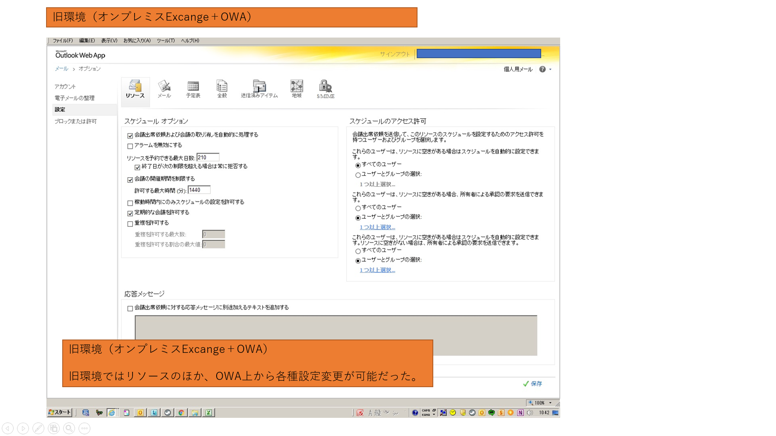Select the first すべてのユーザー radio button
This screenshot has width=776, height=436.
[358, 166]
